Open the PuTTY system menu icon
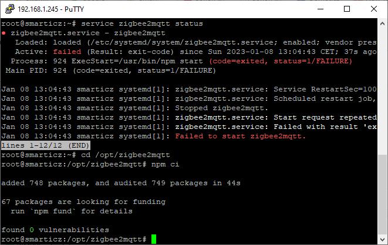Image resolution: width=388 pixels, height=245 pixels. 10,9
